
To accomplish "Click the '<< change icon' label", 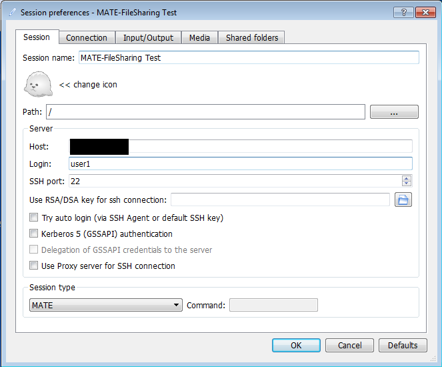I will [x=88, y=84].
